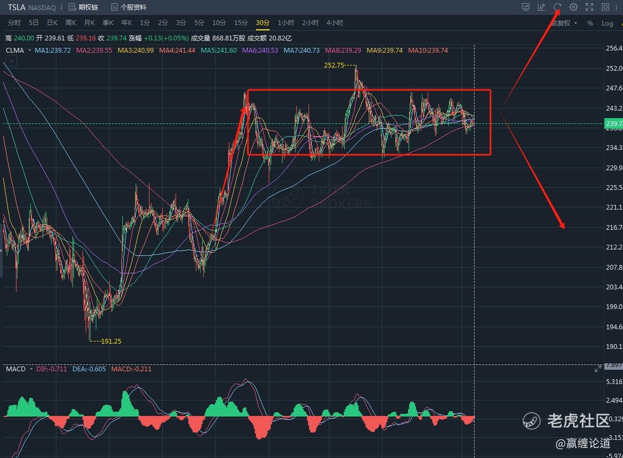Click the MACD:-0.211 value

point(131,369)
